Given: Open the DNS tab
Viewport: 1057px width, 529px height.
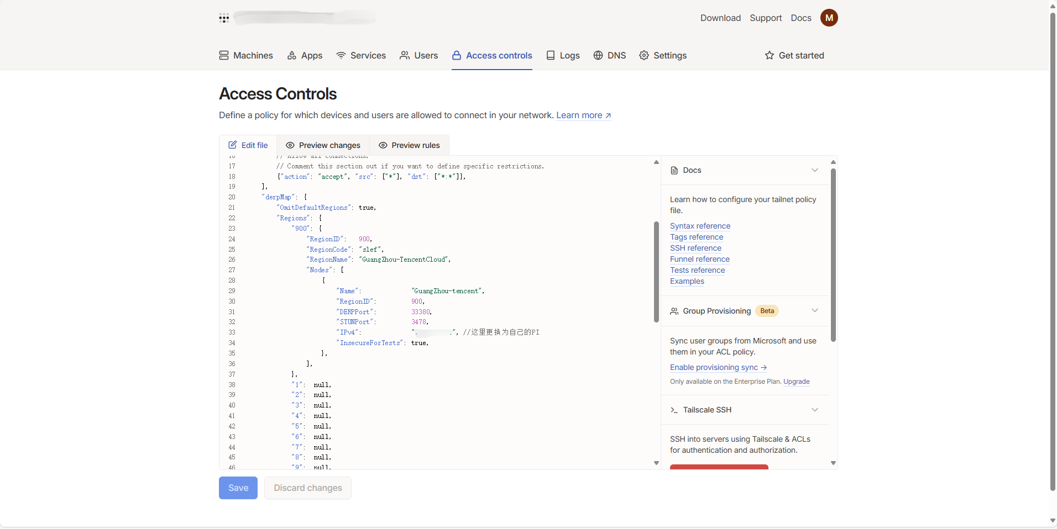Looking at the screenshot, I should click(x=610, y=55).
